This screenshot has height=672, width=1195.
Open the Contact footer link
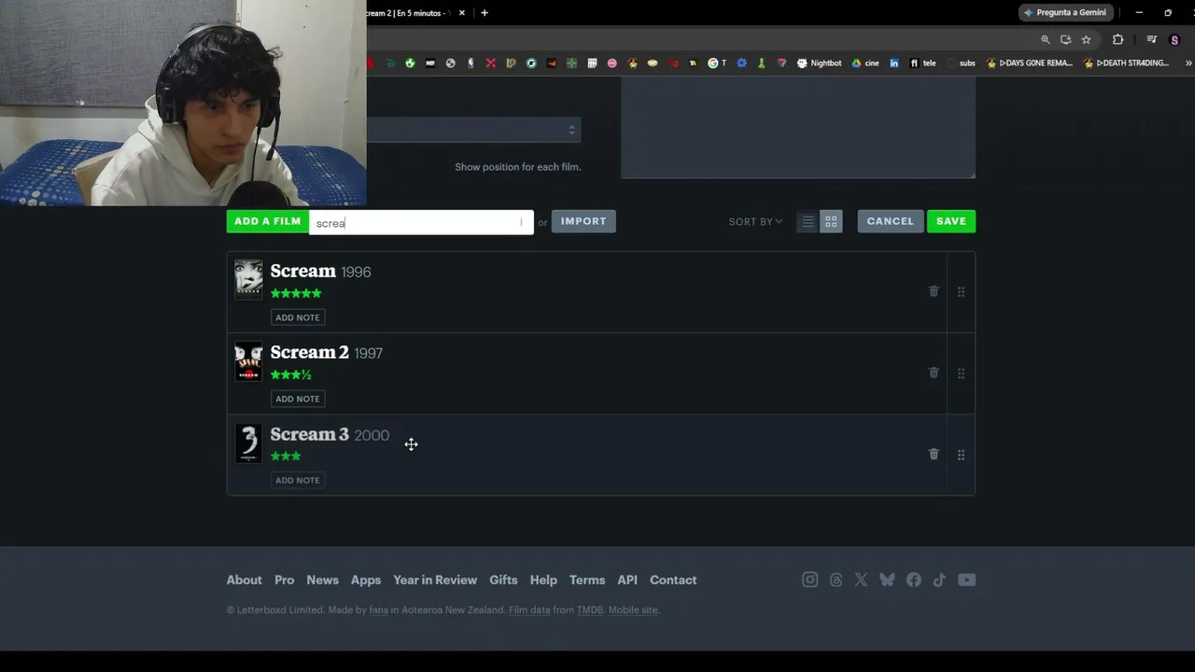click(x=673, y=580)
